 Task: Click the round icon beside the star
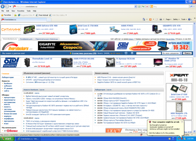click(132, 53)
